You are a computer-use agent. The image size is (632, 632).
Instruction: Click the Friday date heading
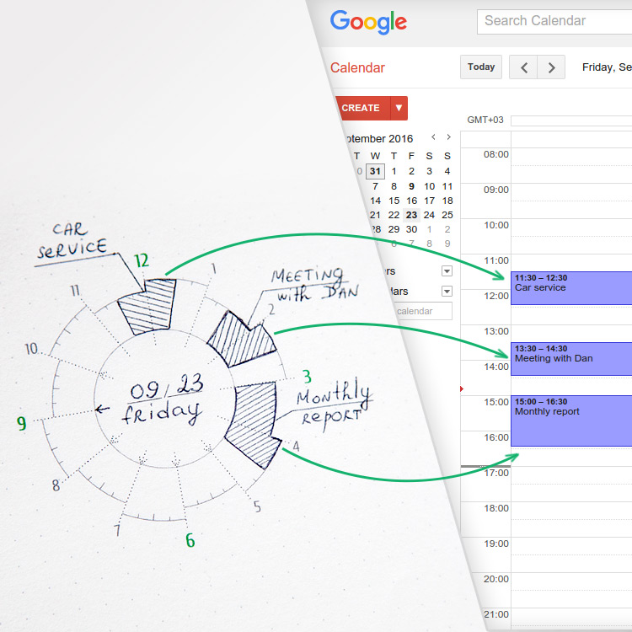pyautogui.click(x=607, y=67)
